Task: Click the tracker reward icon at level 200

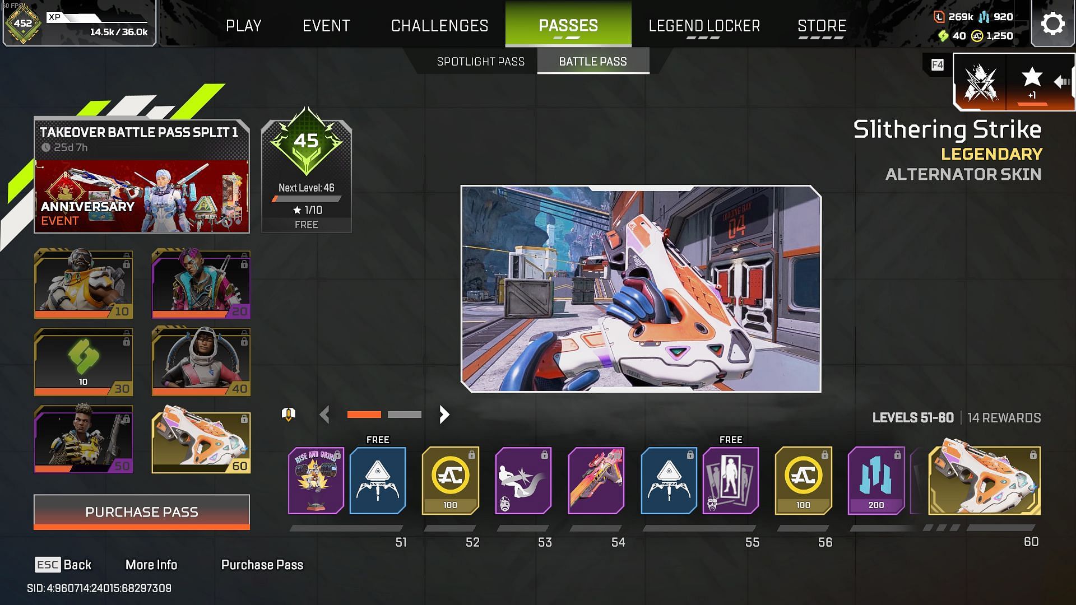Action: 874,480
